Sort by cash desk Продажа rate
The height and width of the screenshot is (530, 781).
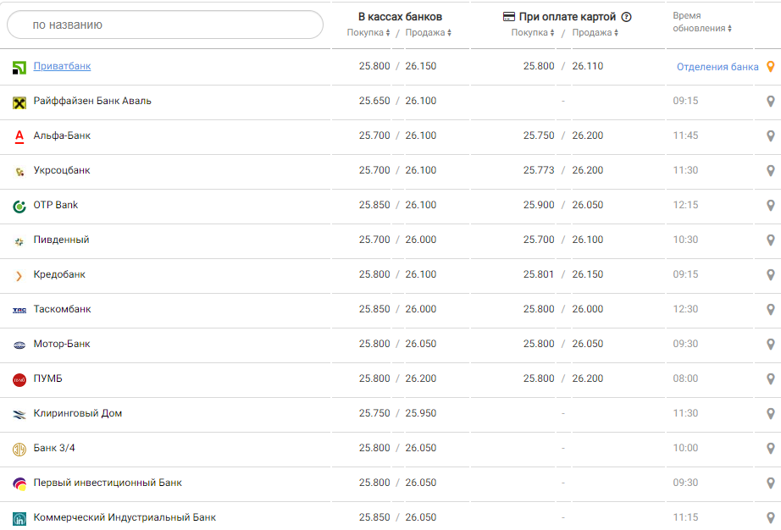point(429,33)
